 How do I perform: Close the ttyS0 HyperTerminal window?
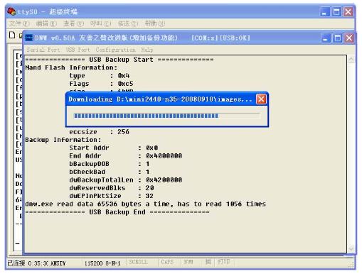(348, 12)
